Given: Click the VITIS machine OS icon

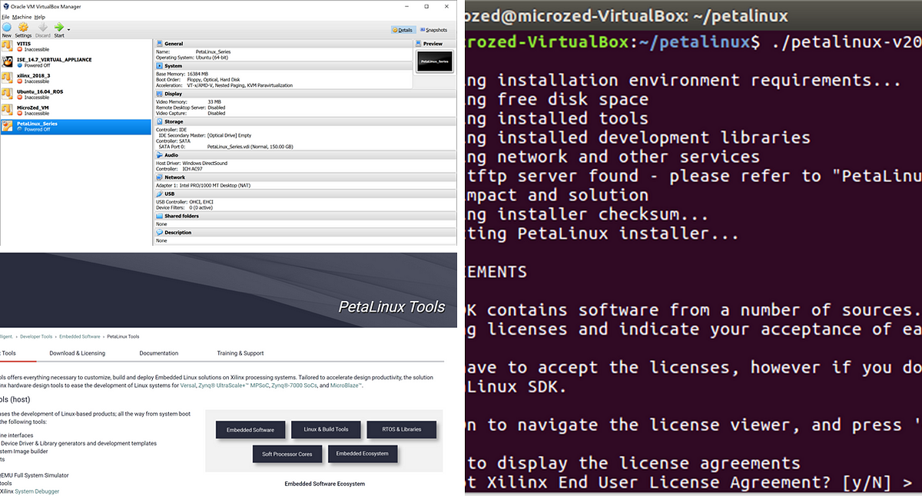Looking at the screenshot, I should click(x=8, y=46).
